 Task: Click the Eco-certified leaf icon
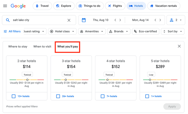click(x=135, y=31)
